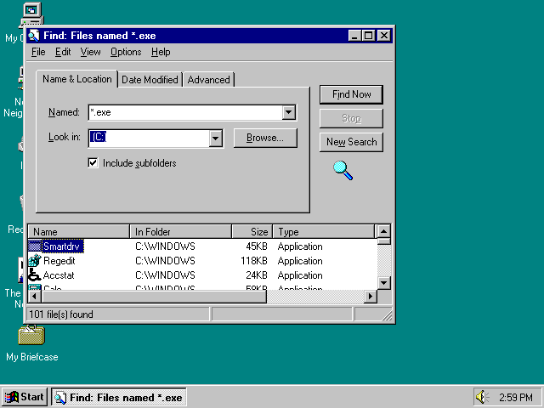Click the Windows logo on Start button
The image size is (544, 408).
(x=11, y=397)
